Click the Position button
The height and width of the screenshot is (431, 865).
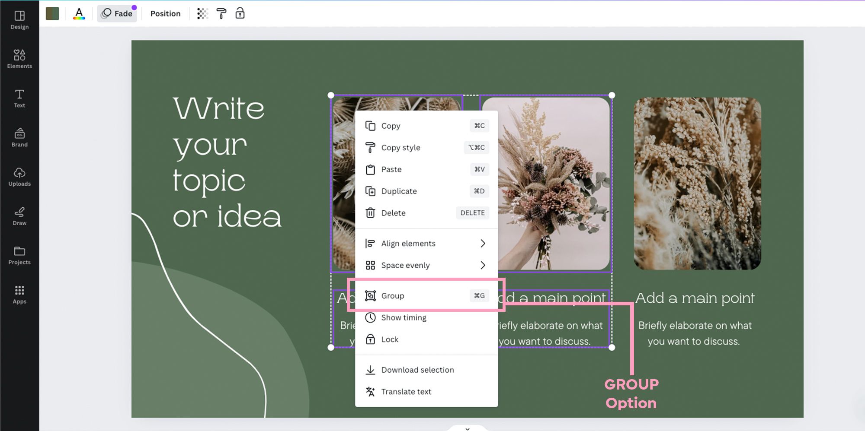point(165,14)
